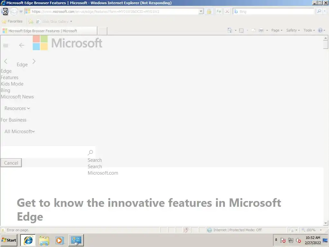Viewport: 329px width, 247px height.
Task: Click the Add to Favorites Bar icon
Action: (x=31, y=22)
